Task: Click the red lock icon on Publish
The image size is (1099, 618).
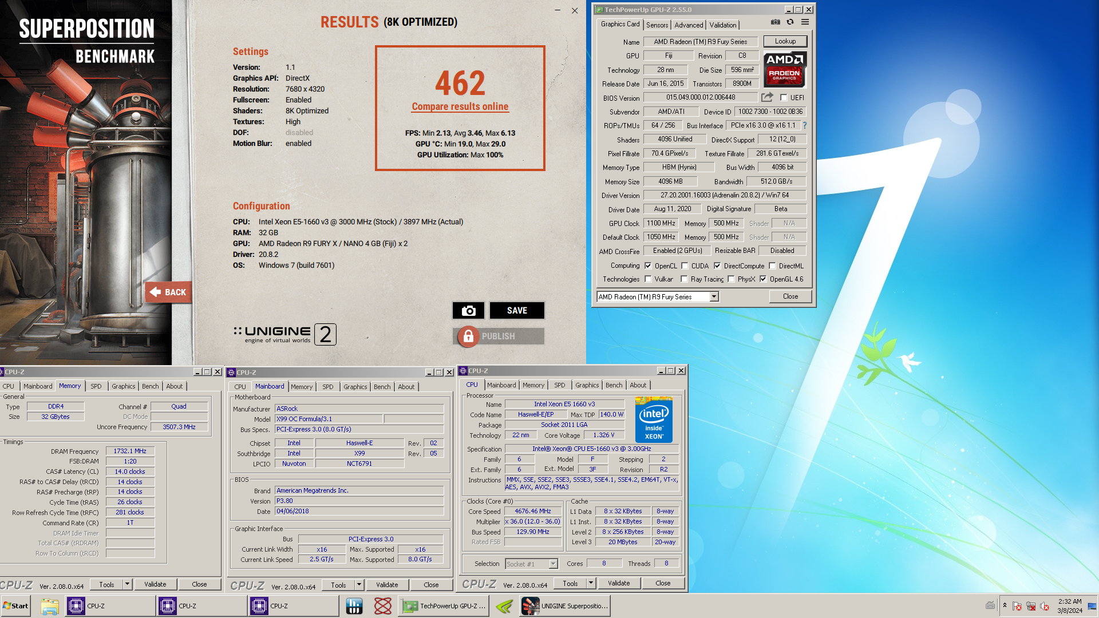Action: point(468,336)
